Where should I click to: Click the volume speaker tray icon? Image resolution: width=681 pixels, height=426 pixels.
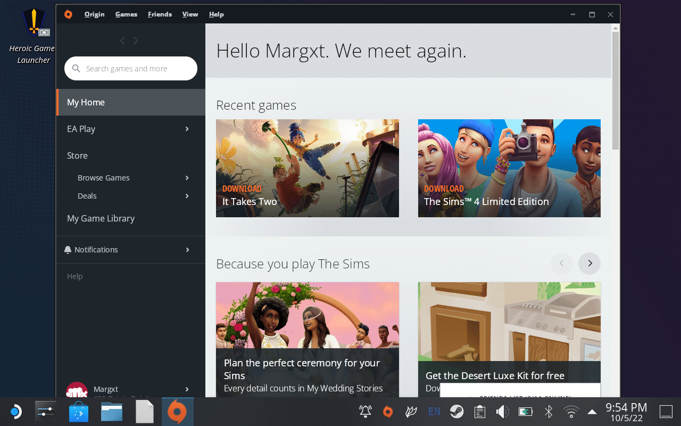pos(502,412)
